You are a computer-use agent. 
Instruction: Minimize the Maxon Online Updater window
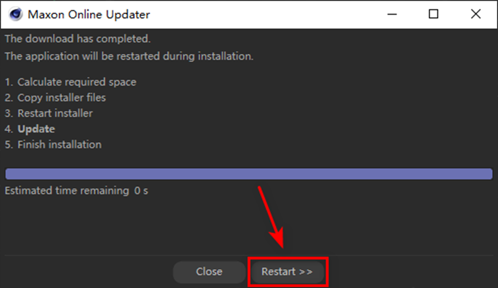(x=392, y=14)
